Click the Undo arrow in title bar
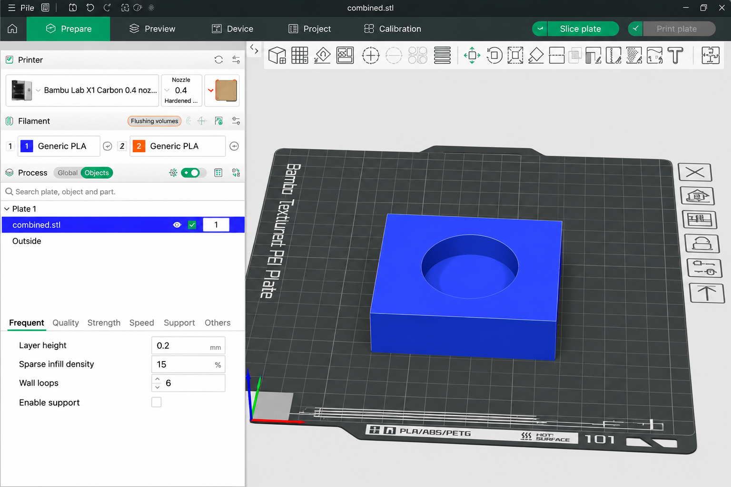Image resolution: width=731 pixels, height=487 pixels. pyautogui.click(x=90, y=8)
